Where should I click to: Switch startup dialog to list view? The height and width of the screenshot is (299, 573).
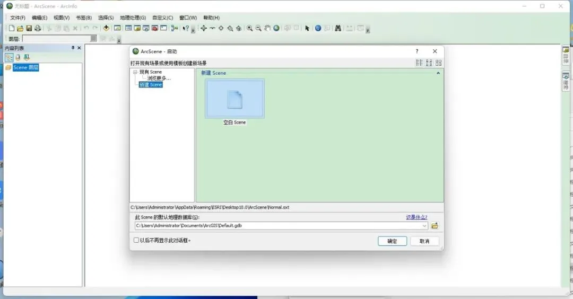[419, 63]
